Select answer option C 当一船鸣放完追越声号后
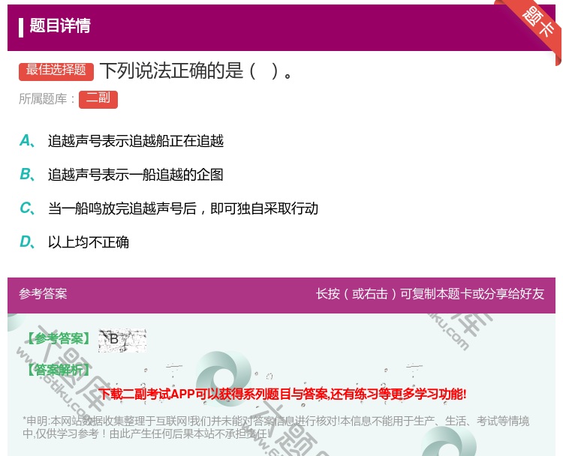This screenshot has height=456, width=563. pyautogui.click(x=169, y=208)
